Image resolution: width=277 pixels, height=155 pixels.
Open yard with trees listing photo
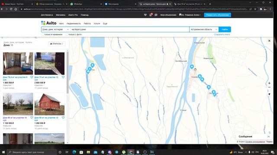(18, 104)
